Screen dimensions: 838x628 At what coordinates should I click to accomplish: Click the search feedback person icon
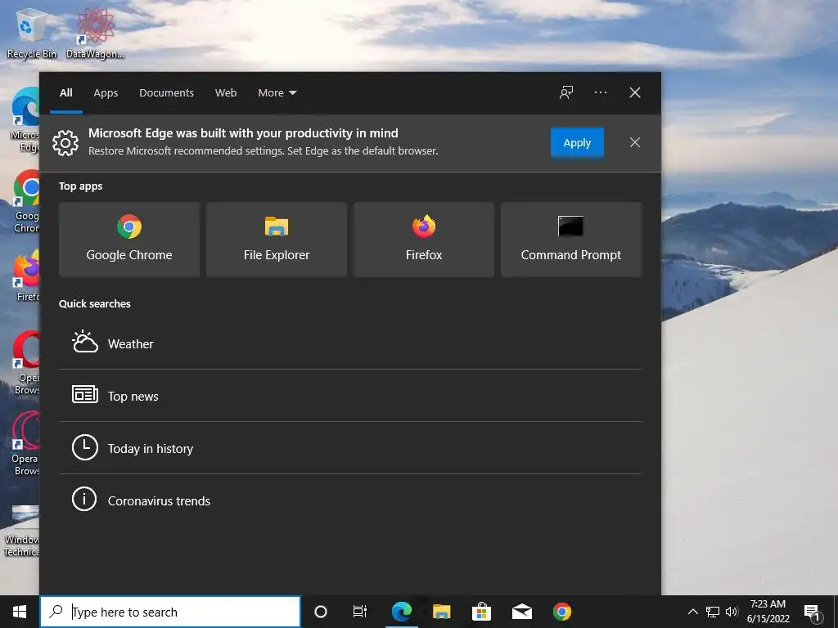point(566,92)
